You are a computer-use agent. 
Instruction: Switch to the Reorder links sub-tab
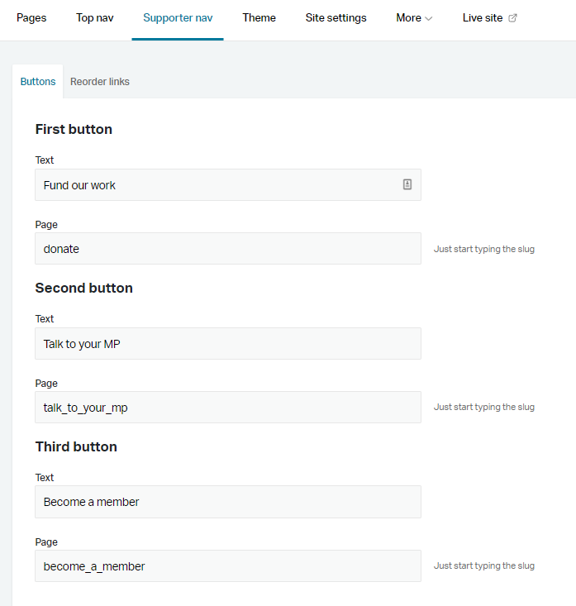100,82
